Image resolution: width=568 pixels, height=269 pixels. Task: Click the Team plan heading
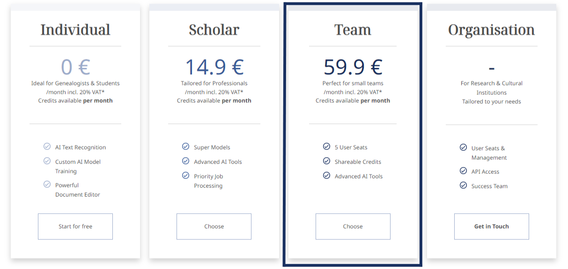(353, 30)
